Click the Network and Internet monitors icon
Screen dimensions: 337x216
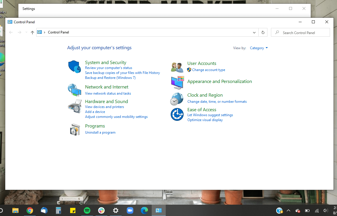point(75,90)
